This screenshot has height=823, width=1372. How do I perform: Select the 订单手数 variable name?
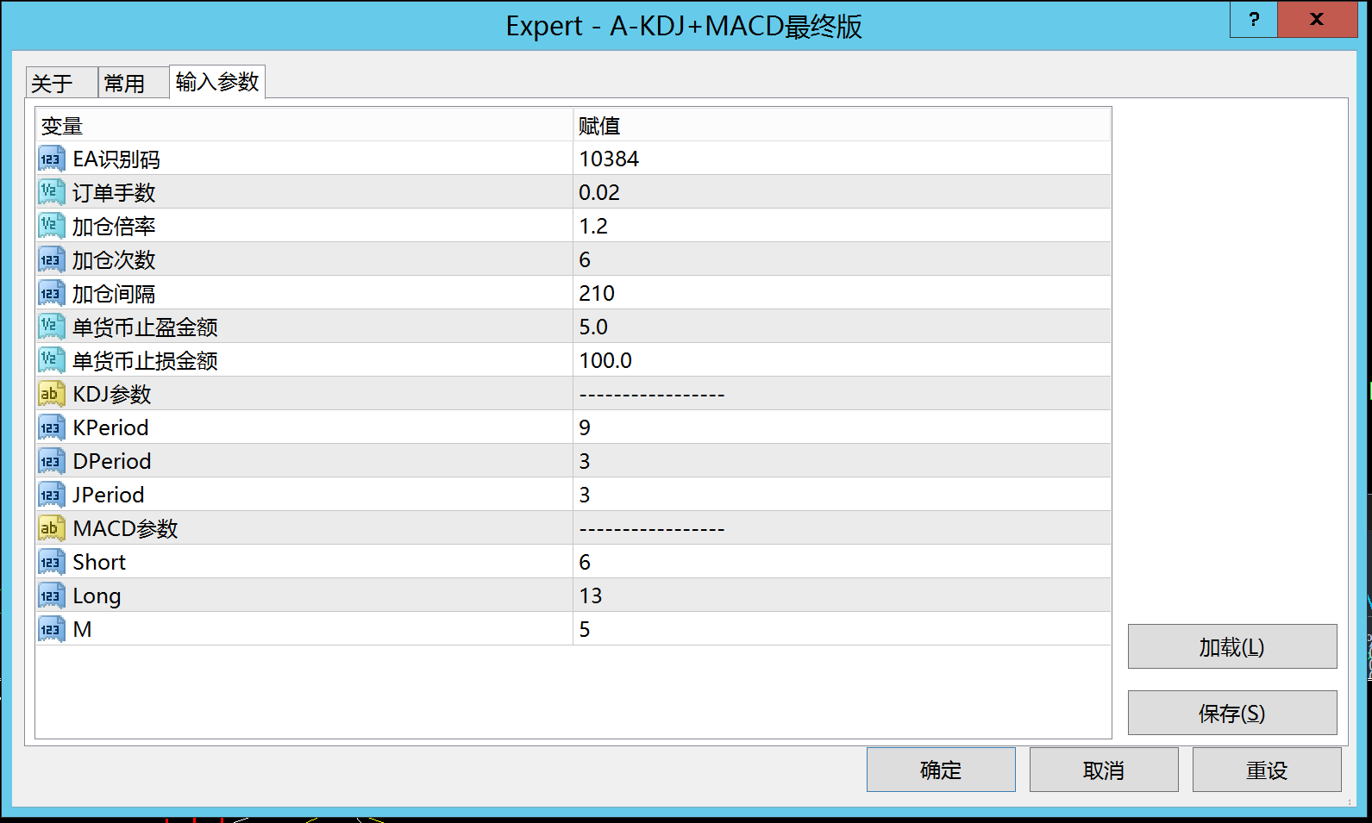click(114, 192)
